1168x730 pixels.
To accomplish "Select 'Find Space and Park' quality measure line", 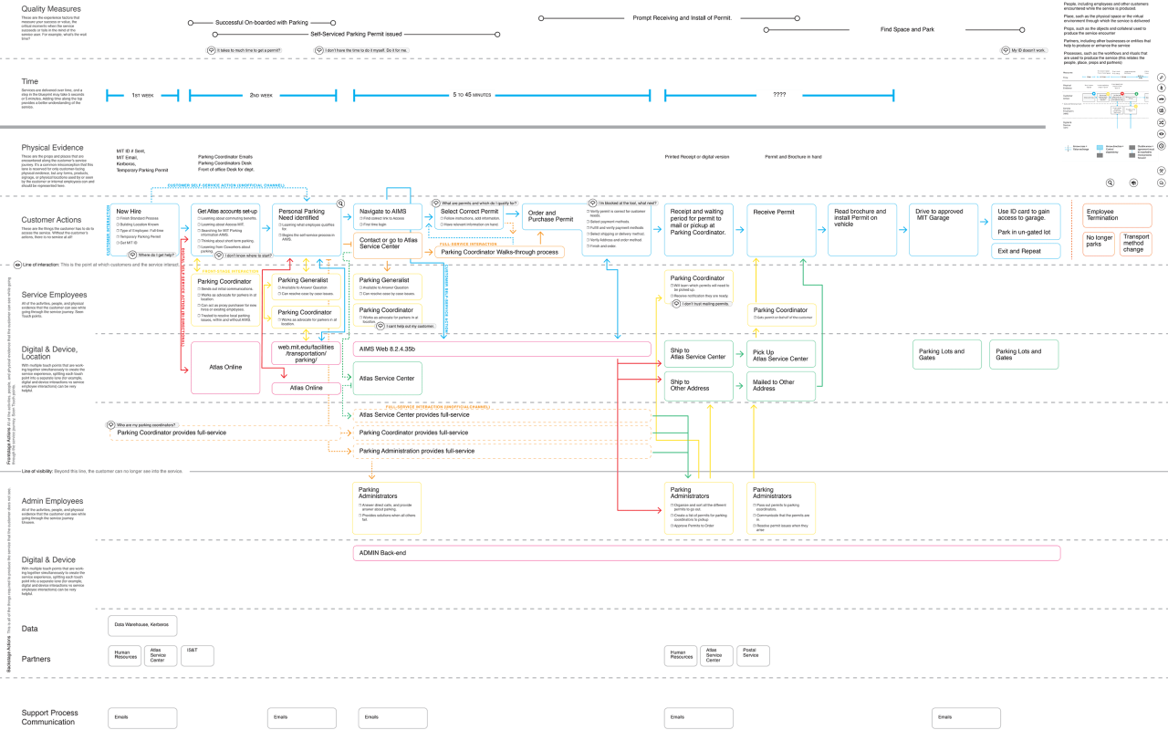I will pos(906,29).
